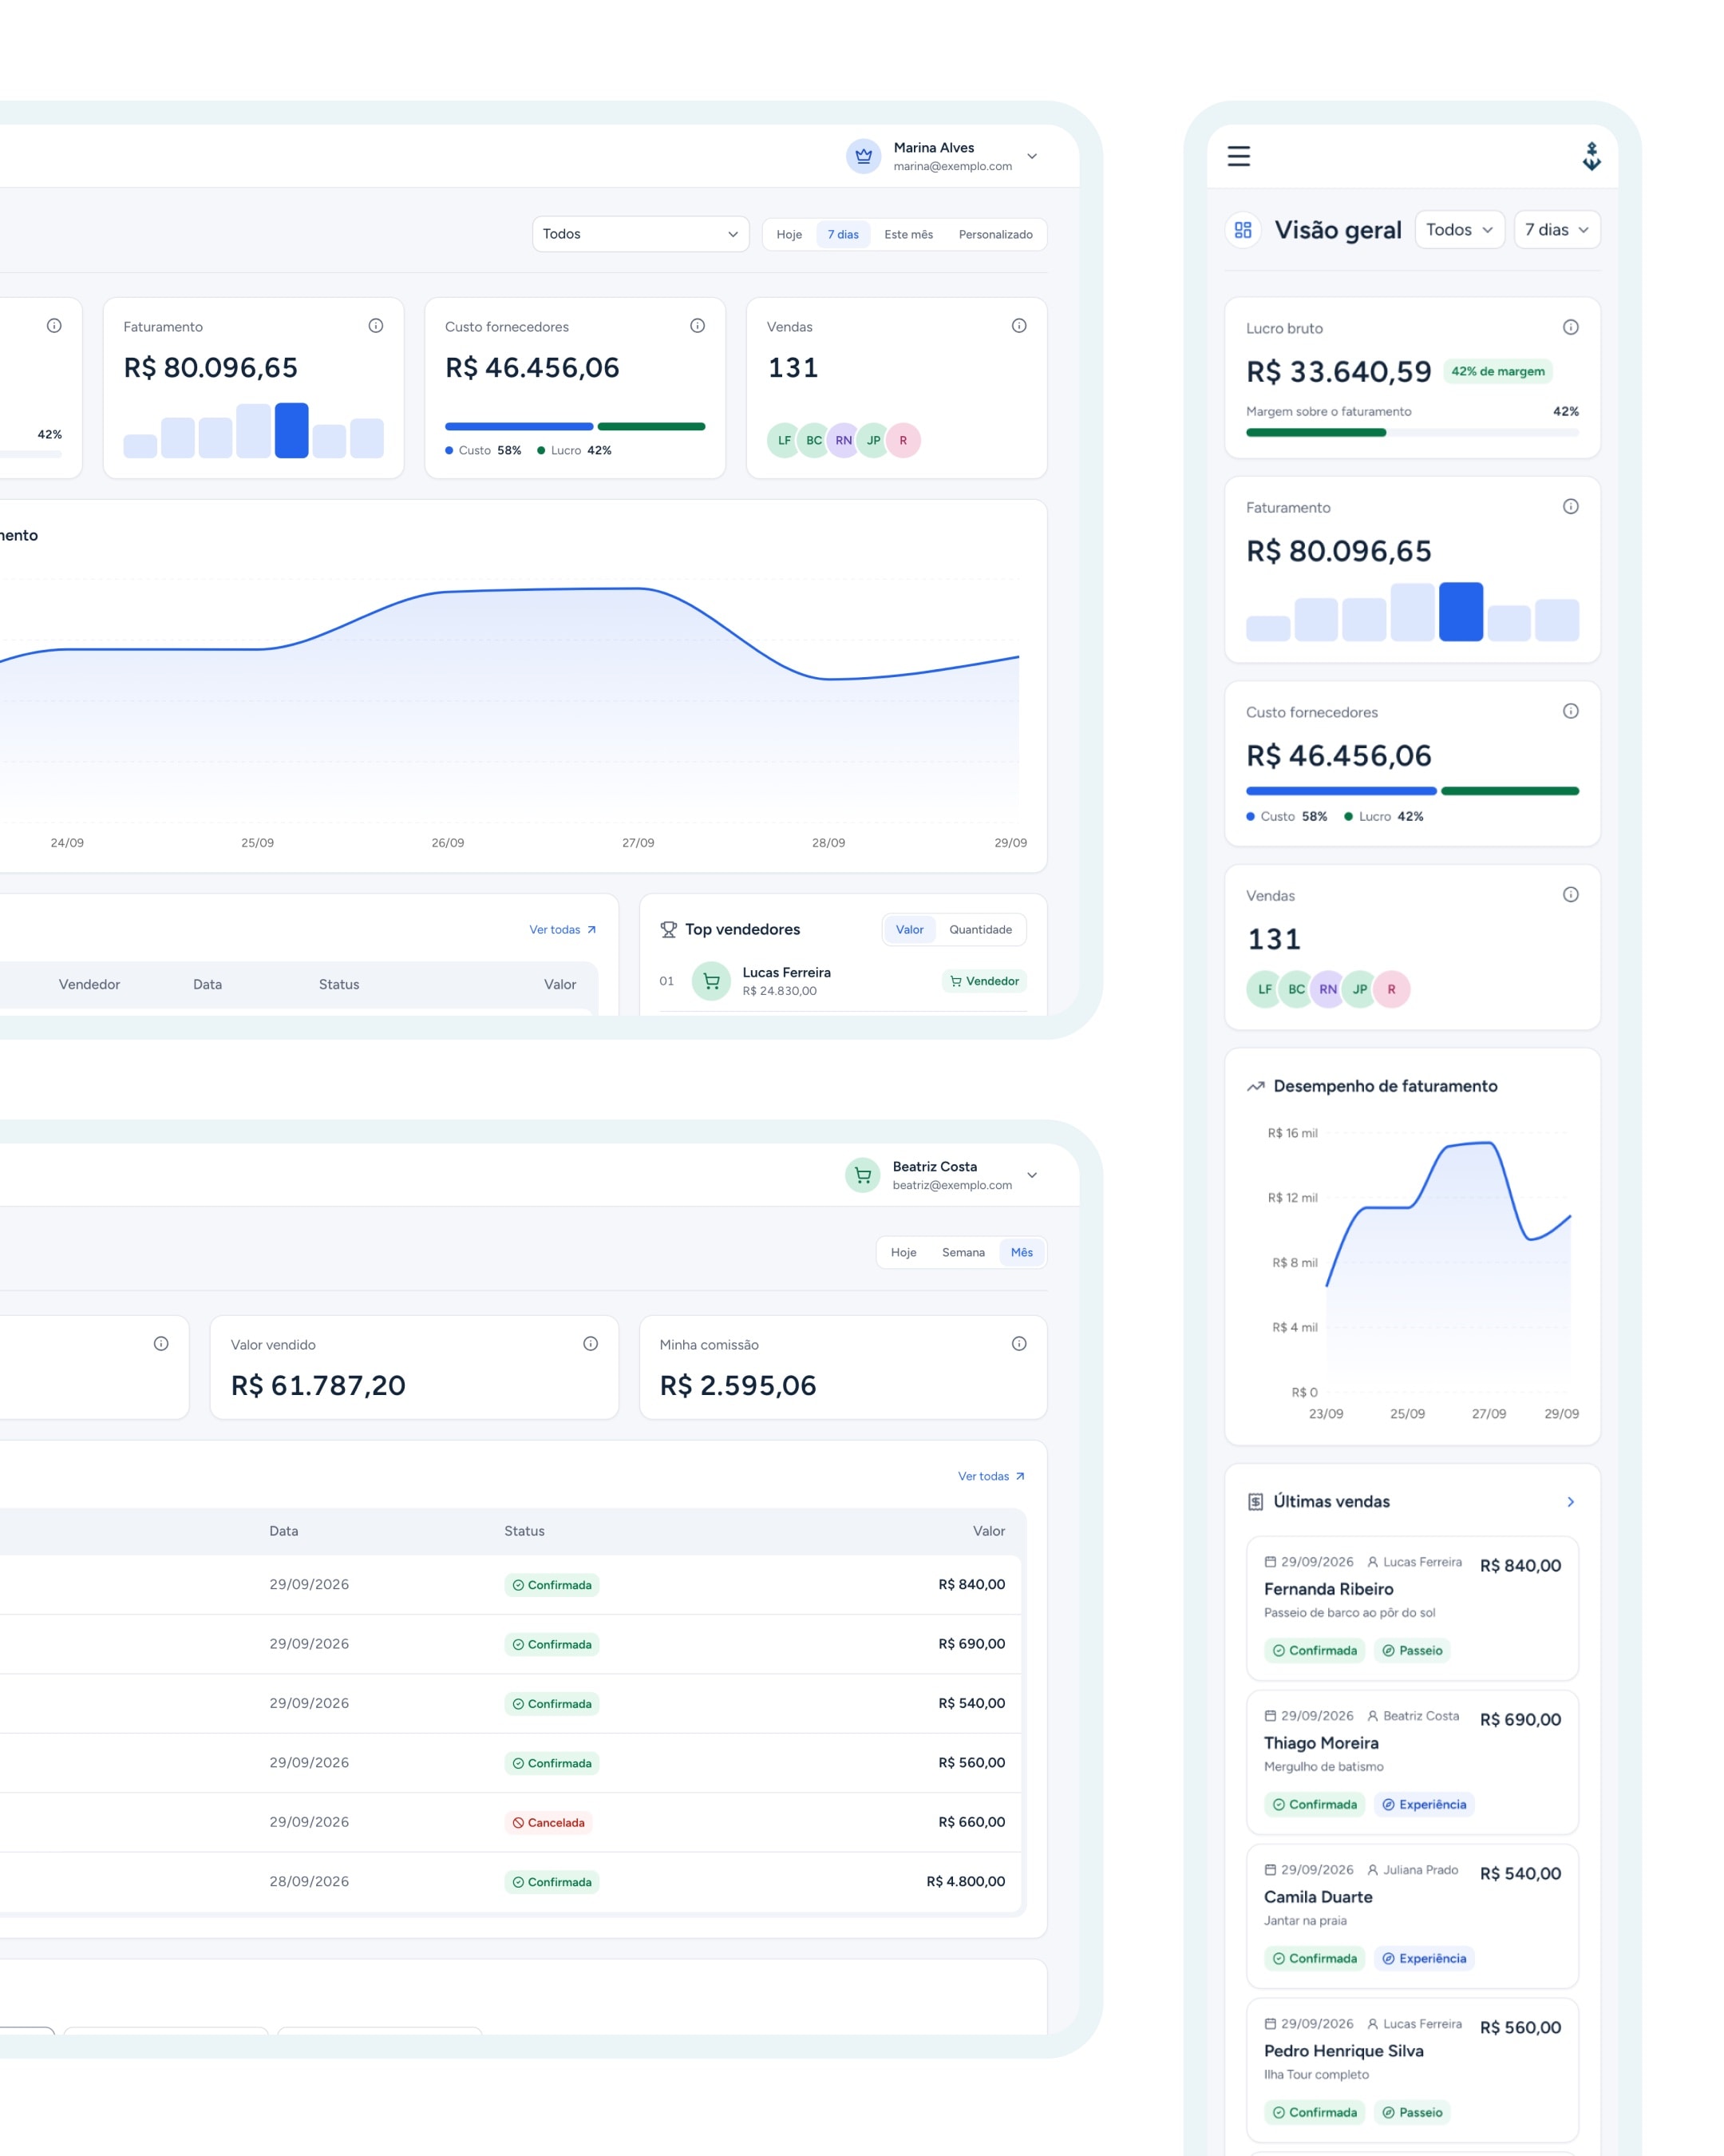Screen dimensions: 1724x2156
Task: Click the anchor logo in mobile header
Action: point(1591,156)
